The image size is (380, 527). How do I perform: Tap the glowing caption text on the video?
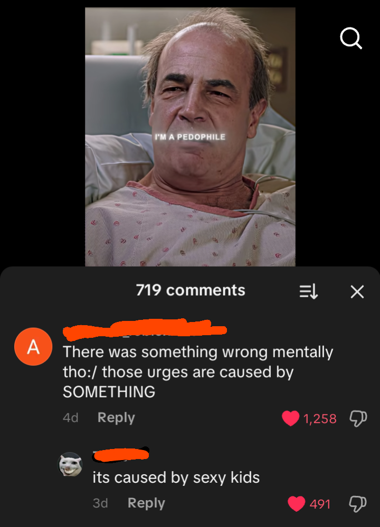190,137
